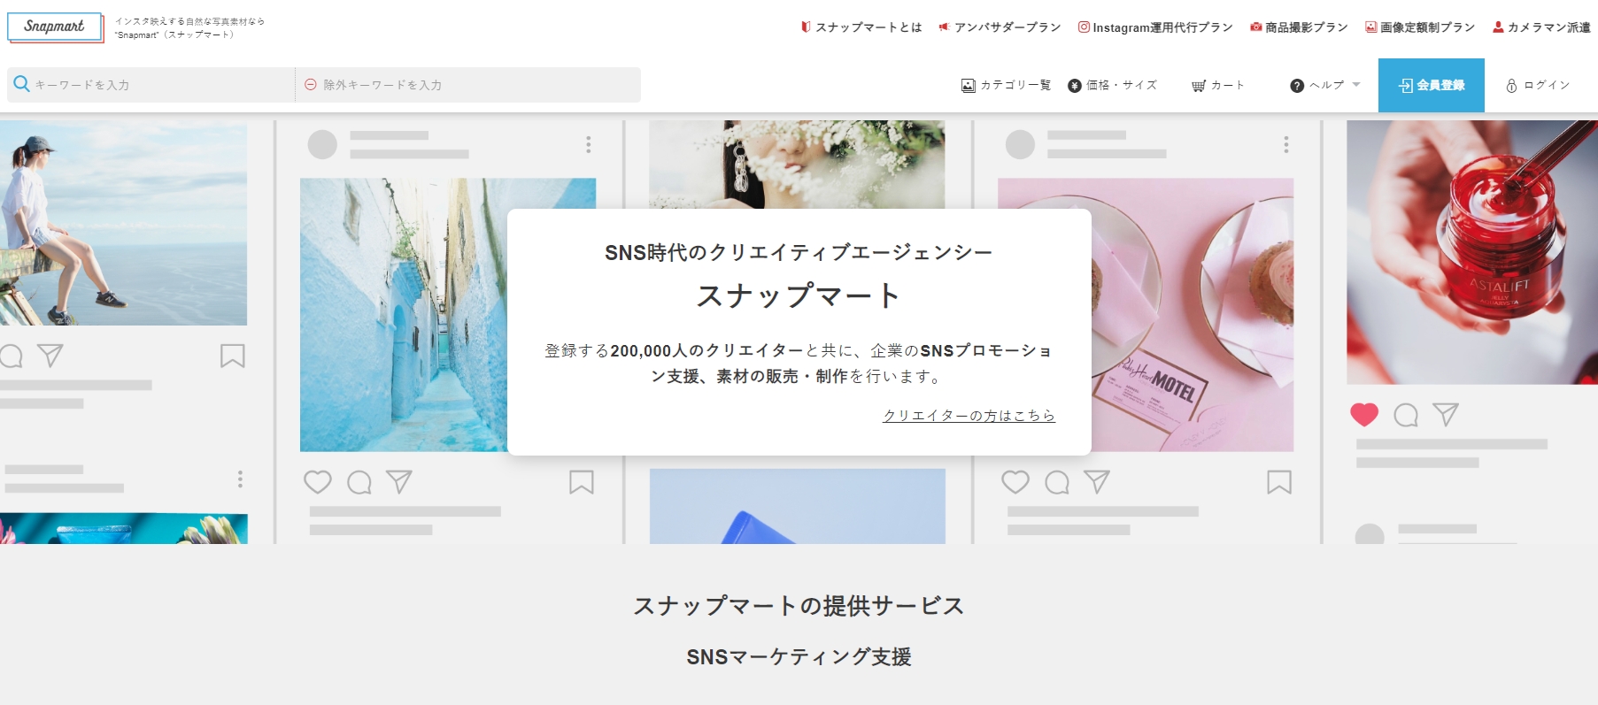Open Instagram運用代行プラン page
The height and width of the screenshot is (705, 1598).
[1154, 27]
